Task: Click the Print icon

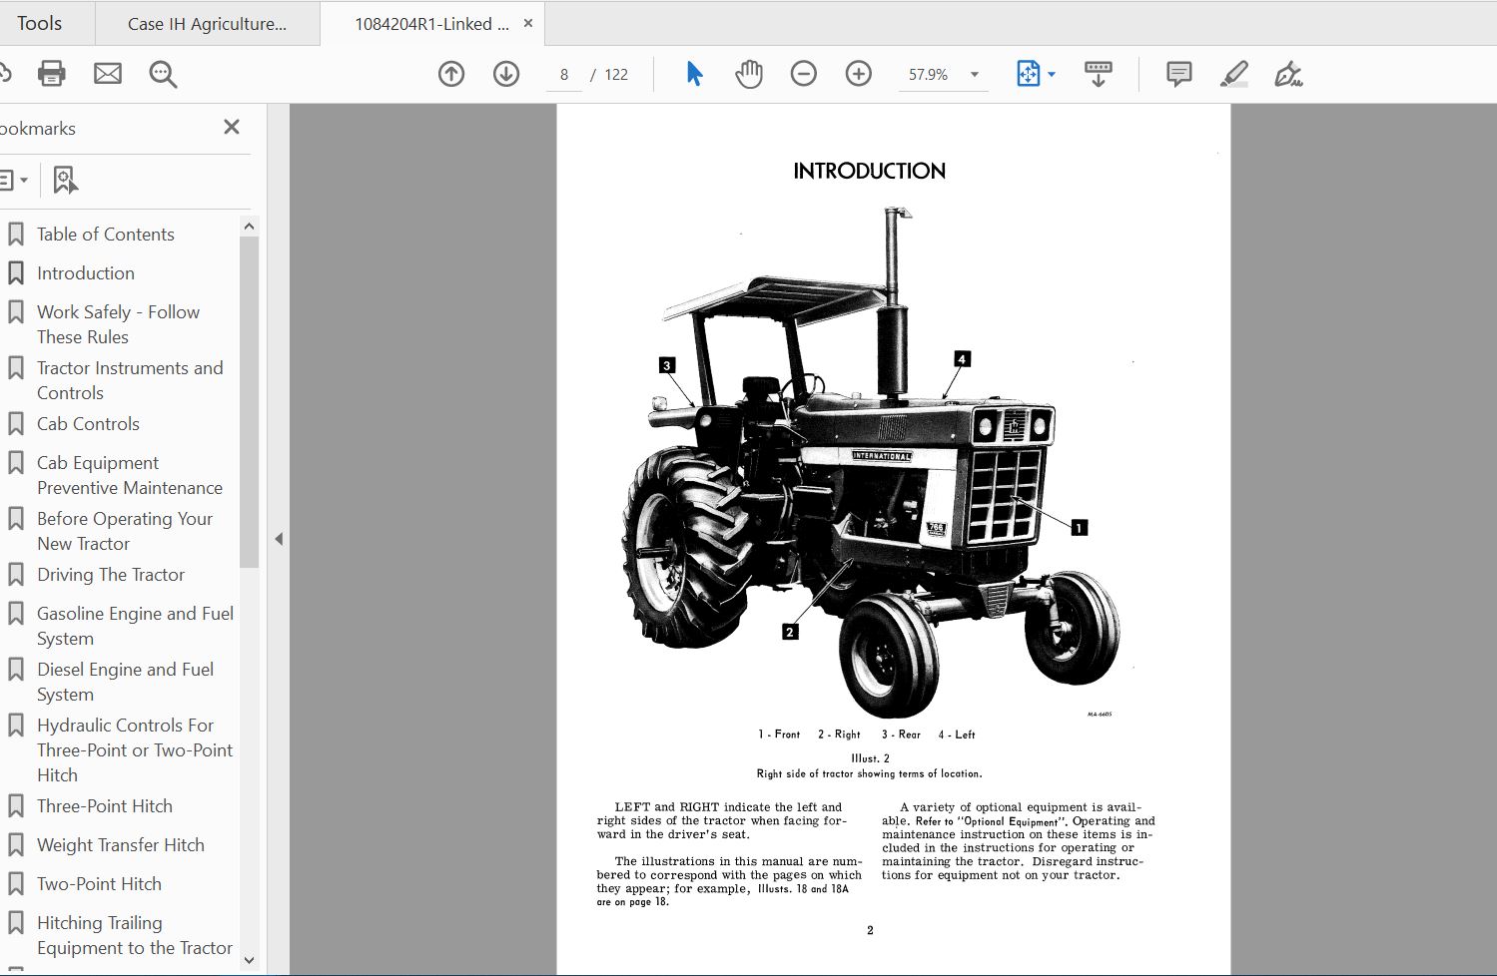Action: coord(51,73)
